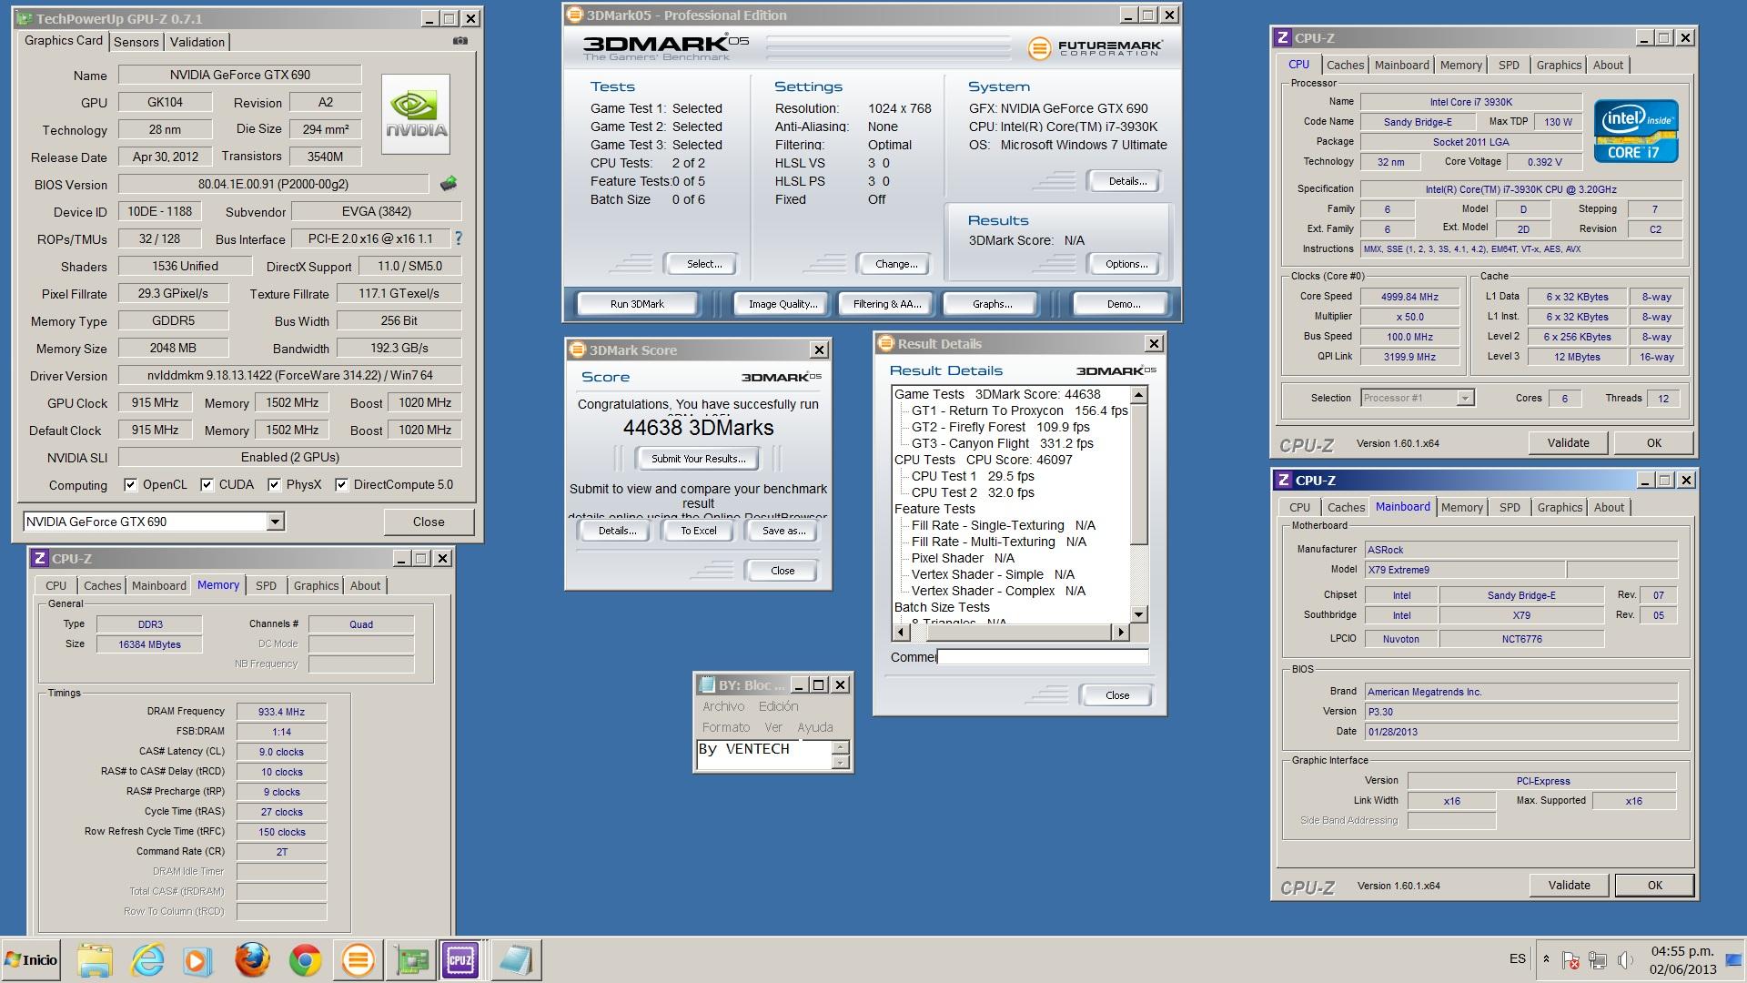Click the Intel Core i7 logo in CPU-Z

(1636, 131)
